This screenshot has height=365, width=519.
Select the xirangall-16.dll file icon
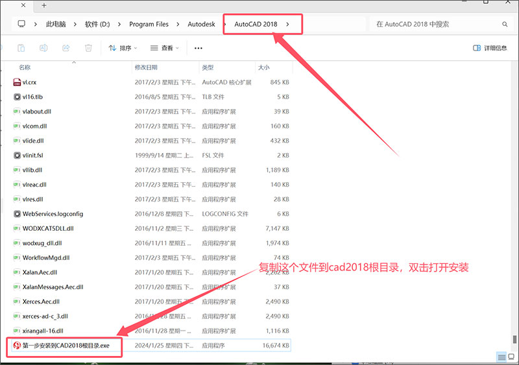[x=17, y=331]
